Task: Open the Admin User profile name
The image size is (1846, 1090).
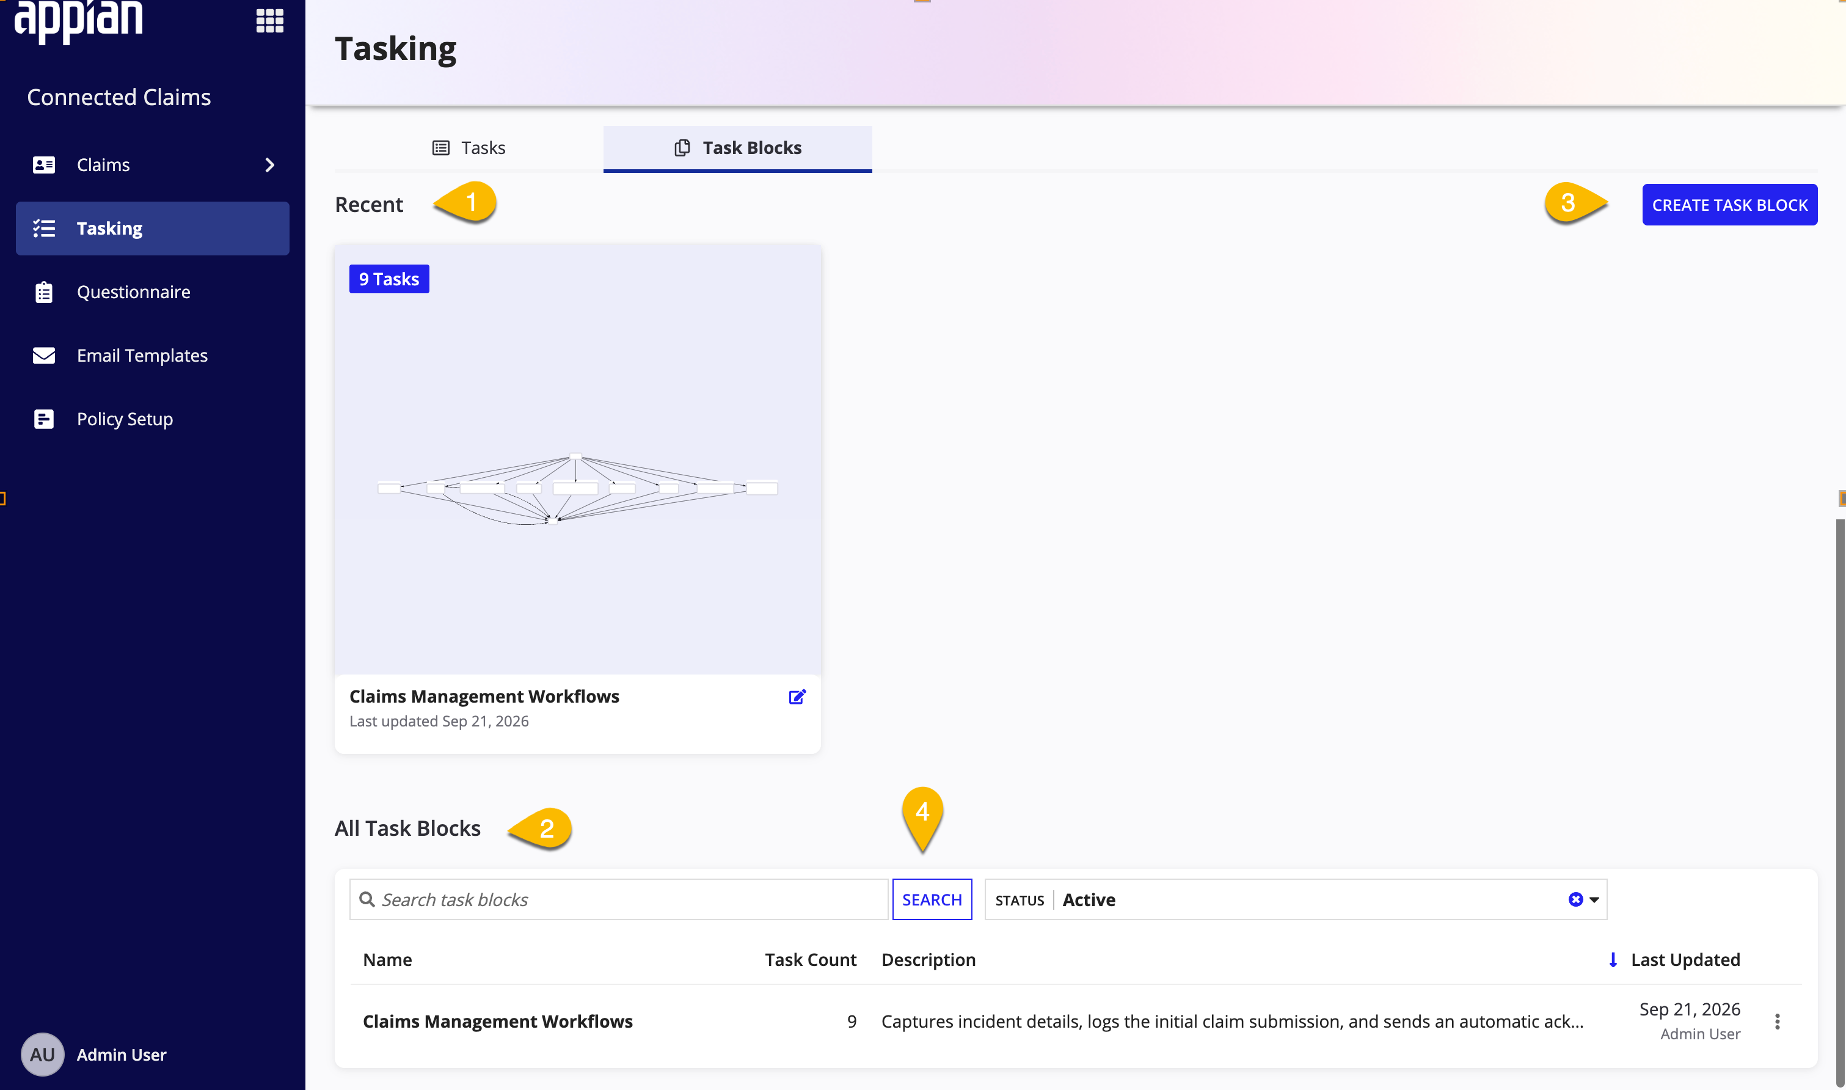Action: click(121, 1054)
